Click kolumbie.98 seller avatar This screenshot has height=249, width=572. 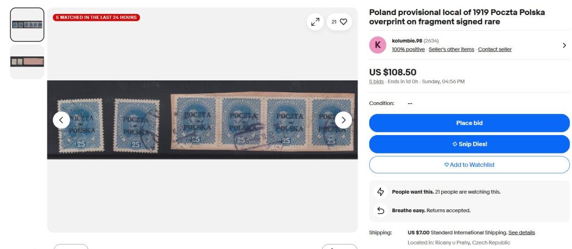pos(378,45)
